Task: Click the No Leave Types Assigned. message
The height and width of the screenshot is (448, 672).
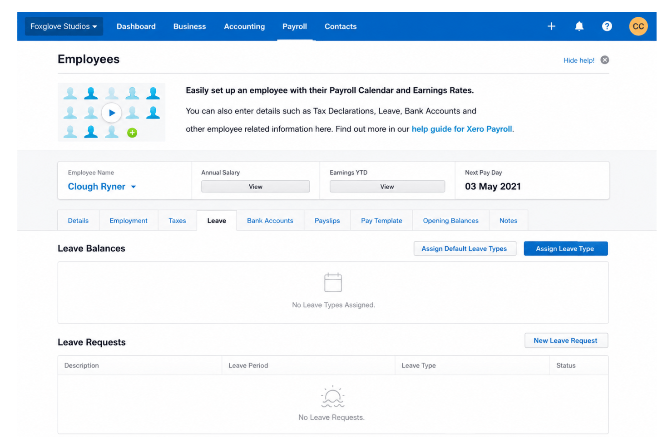Action: tap(333, 305)
